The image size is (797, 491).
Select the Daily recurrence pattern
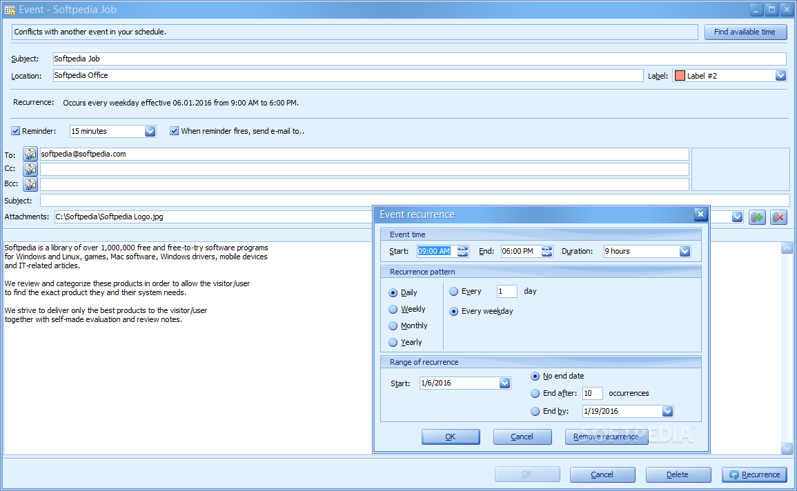(x=393, y=292)
